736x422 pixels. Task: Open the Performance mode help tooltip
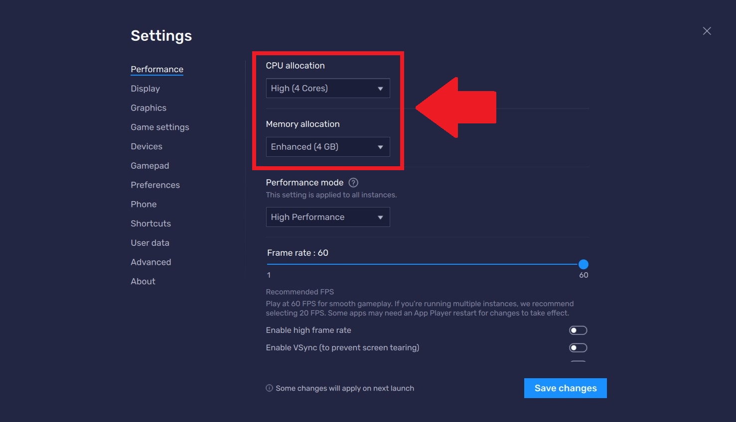pyautogui.click(x=353, y=182)
